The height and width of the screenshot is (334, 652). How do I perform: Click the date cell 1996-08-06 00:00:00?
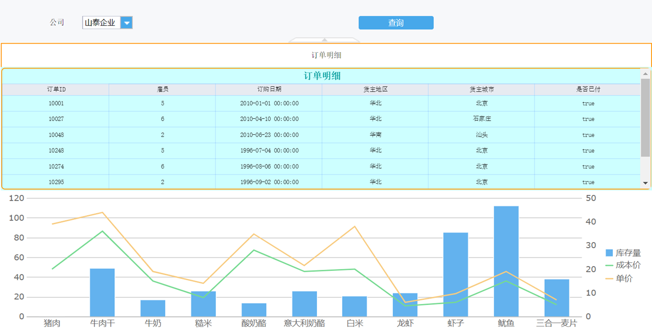pos(269,166)
